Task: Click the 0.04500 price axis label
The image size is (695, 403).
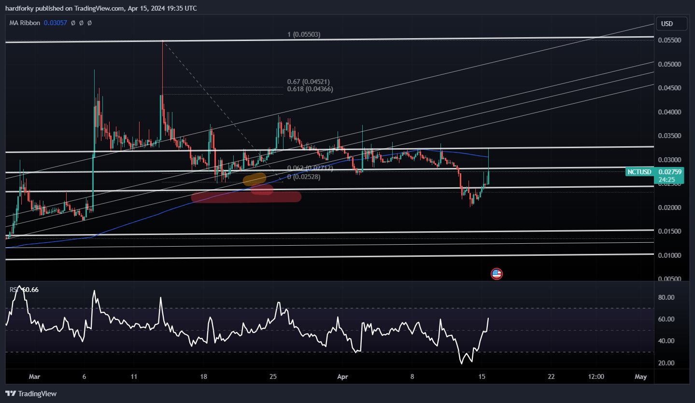Action: point(670,88)
